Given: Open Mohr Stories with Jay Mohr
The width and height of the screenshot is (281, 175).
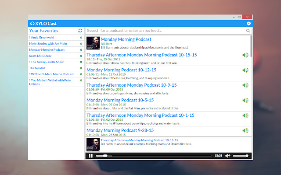Looking at the screenshot, I should point(48,44).
